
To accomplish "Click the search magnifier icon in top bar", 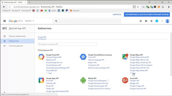I will 56,21.
